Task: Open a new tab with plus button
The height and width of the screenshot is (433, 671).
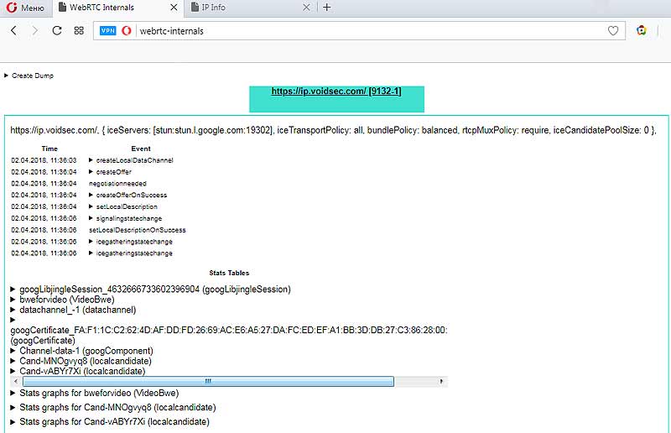Action: 327,8
